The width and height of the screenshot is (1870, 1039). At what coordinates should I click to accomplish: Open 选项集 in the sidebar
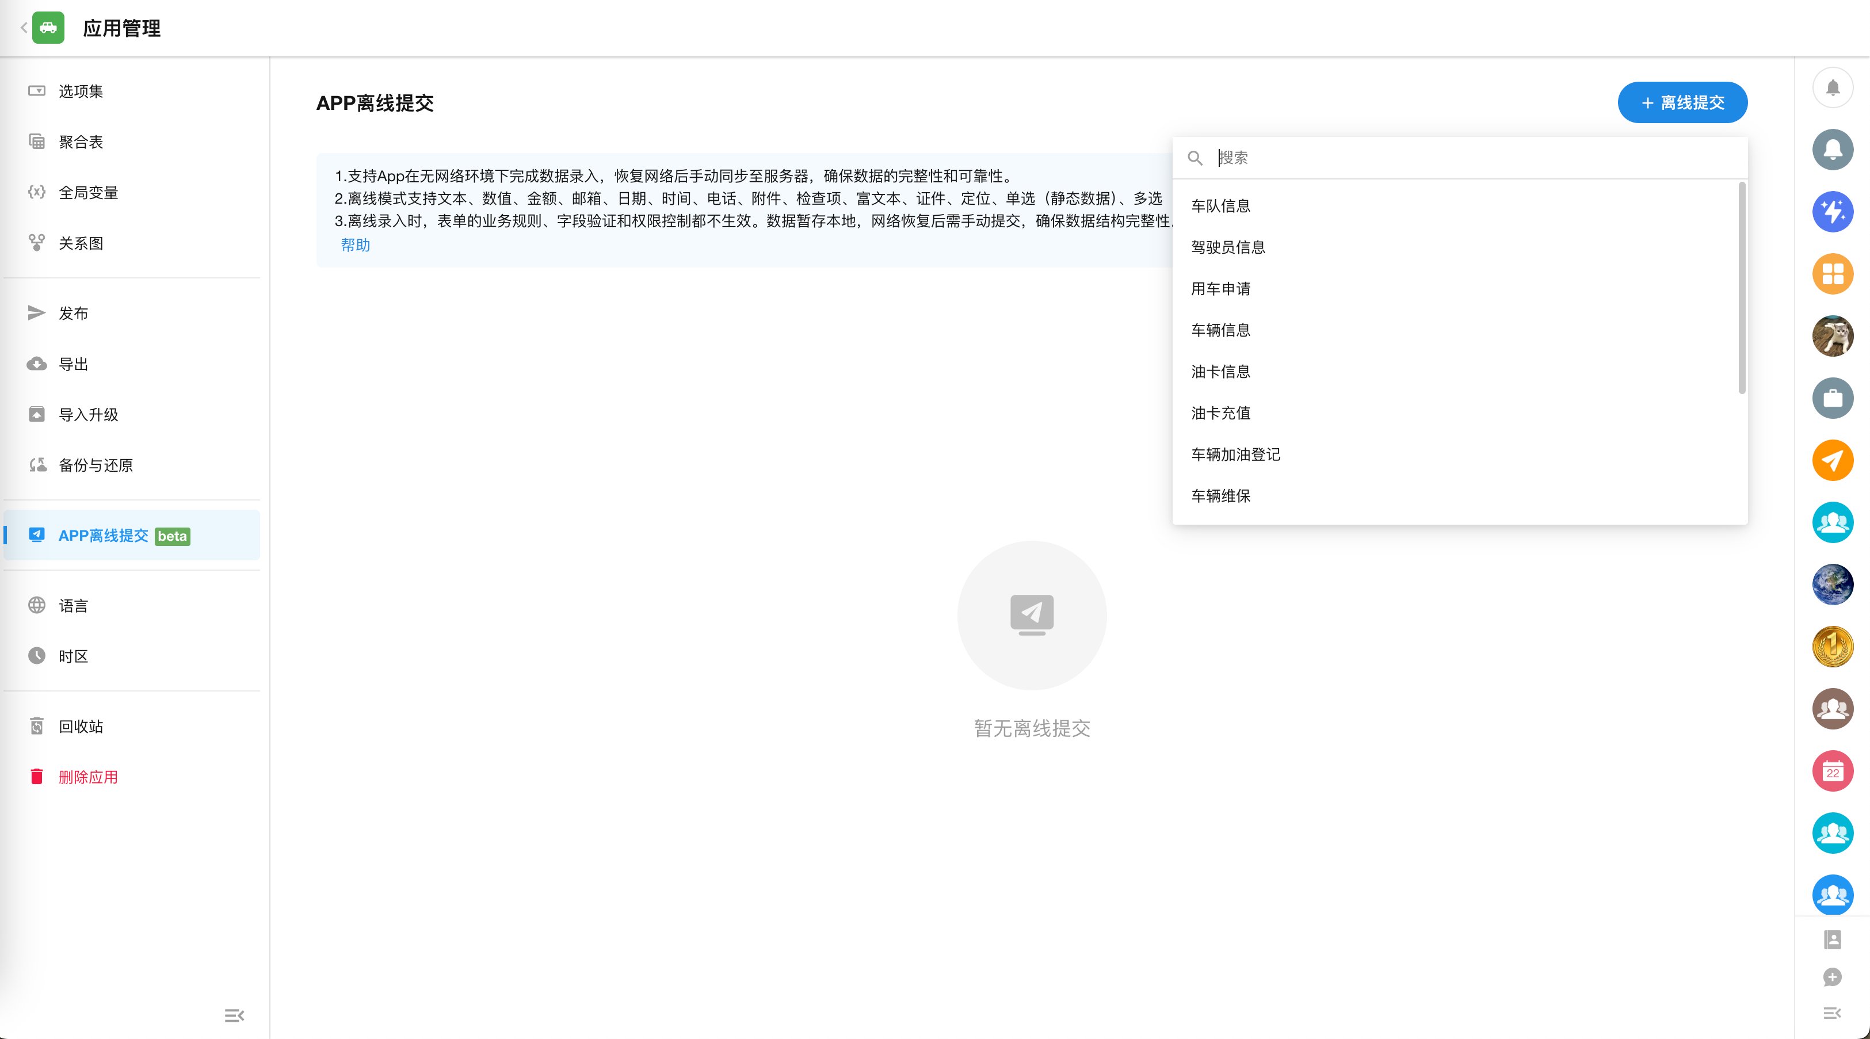pos(131,91)
